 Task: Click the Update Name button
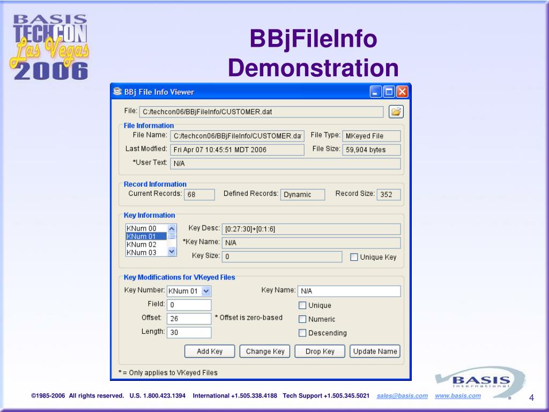coord(375,351)
